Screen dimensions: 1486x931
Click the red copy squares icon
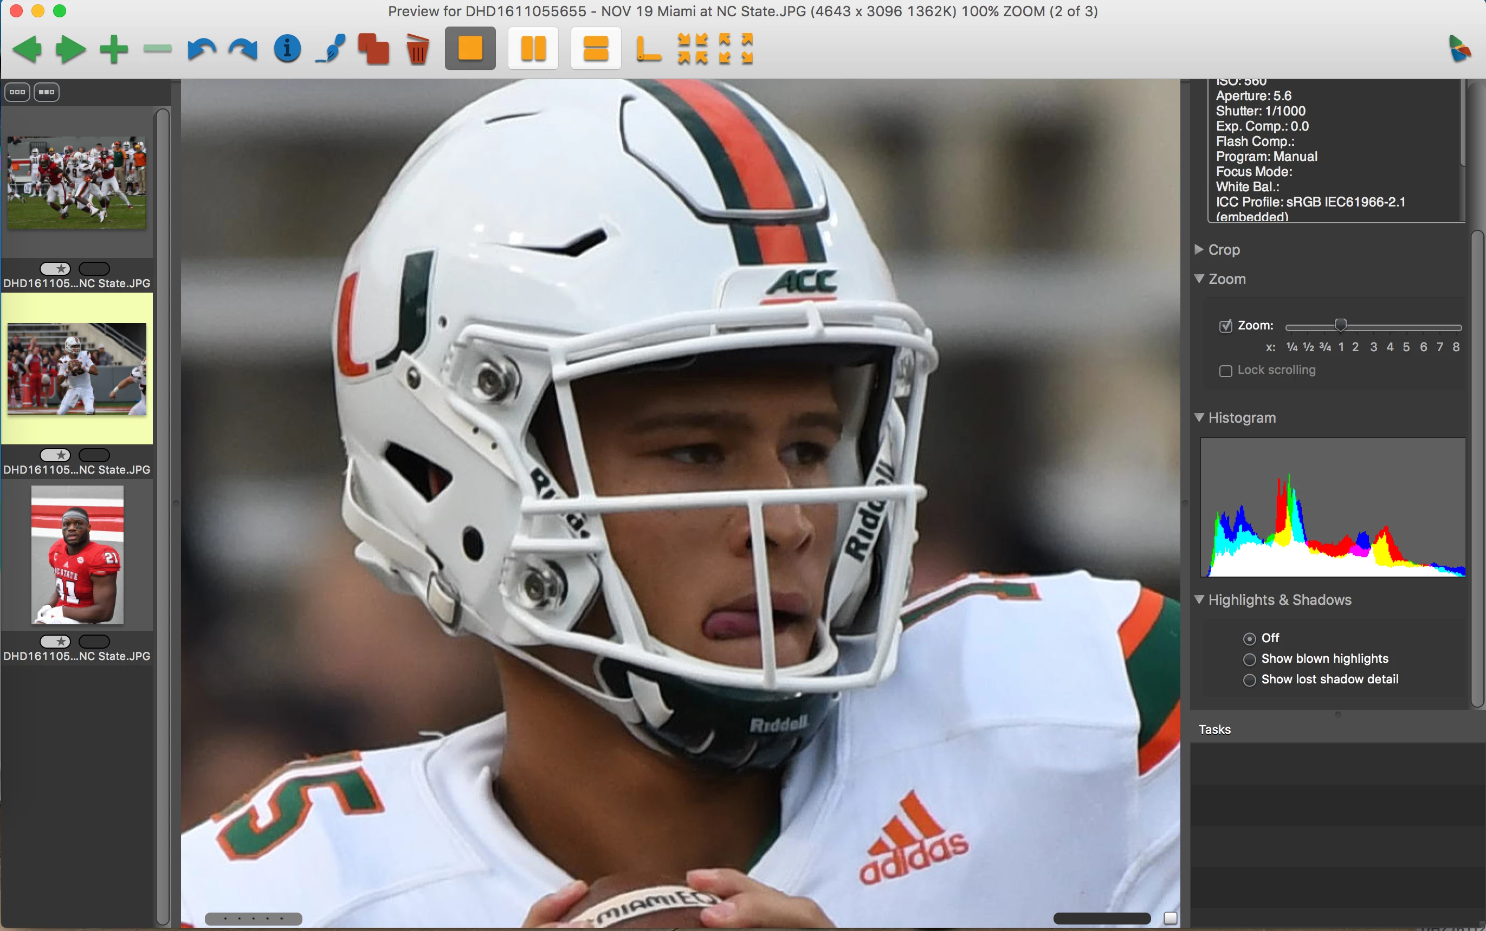(373, 49)
